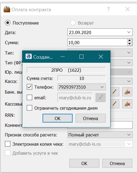Image resolution: width=137 pixels, height=173 pixels.
Task: Click the pencil edit icon in Банк. row
Action: pyautogui.click(x=115, y=92)
